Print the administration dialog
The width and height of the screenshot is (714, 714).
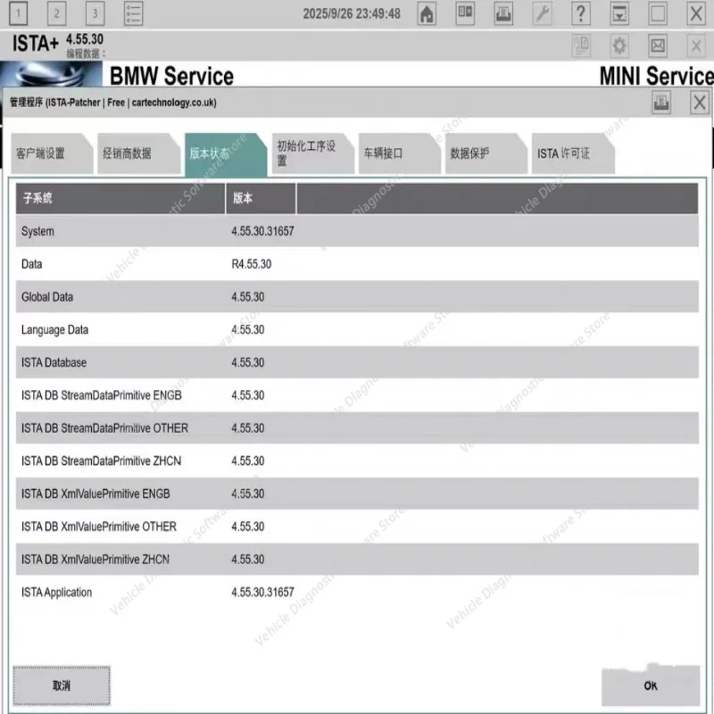661,103
